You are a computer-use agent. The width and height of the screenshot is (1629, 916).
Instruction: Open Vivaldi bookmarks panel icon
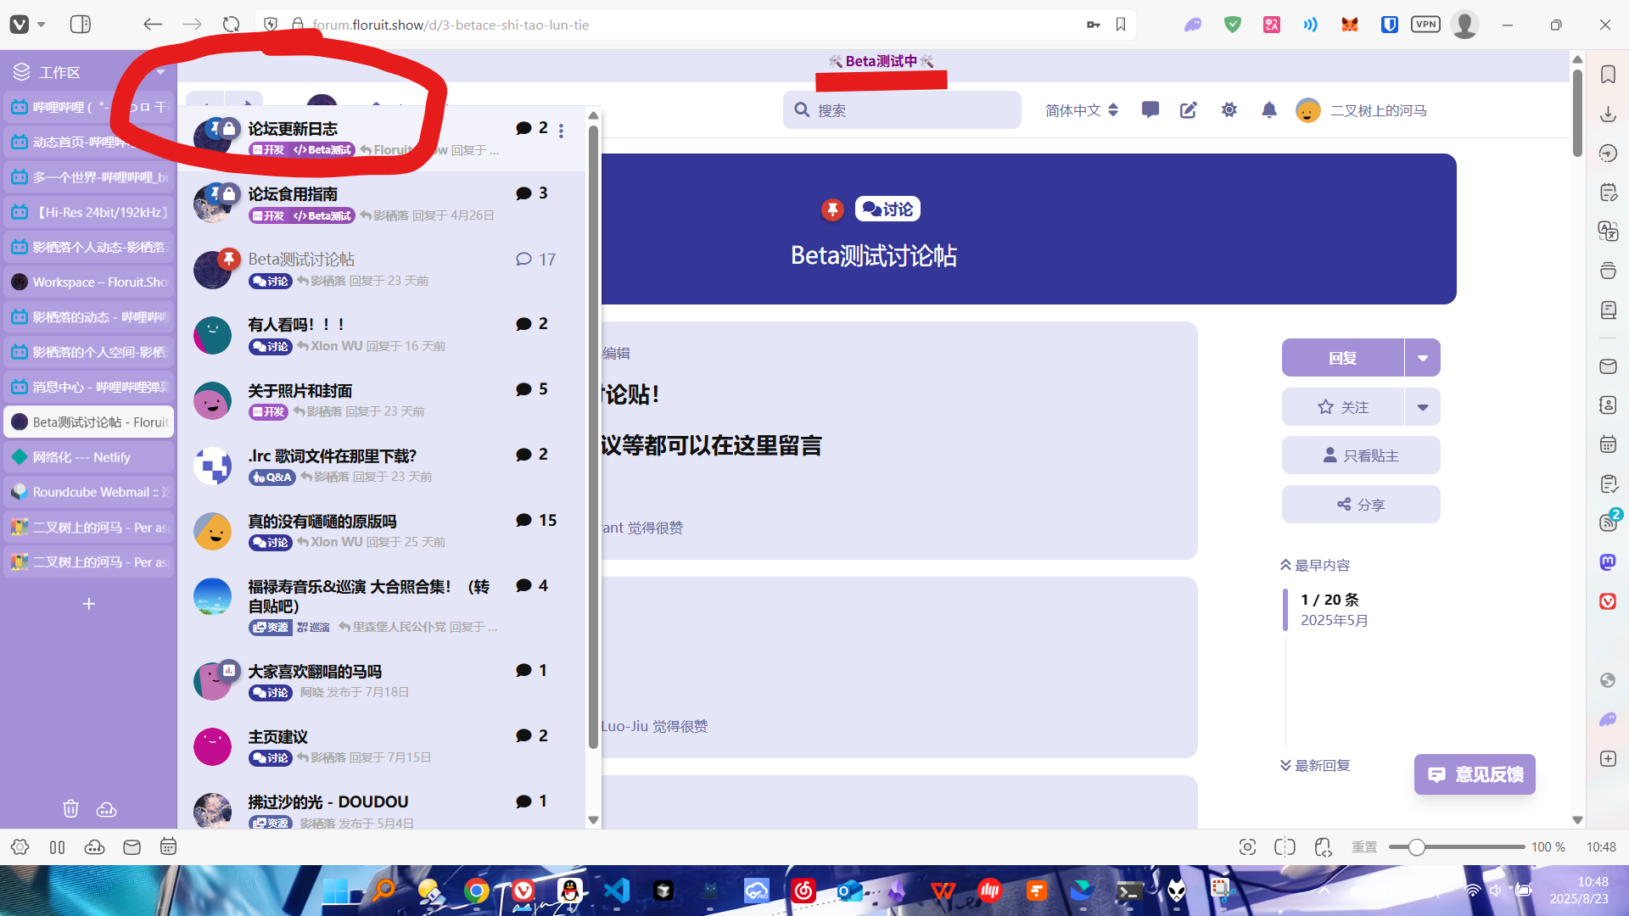(x=1608, y=75)
